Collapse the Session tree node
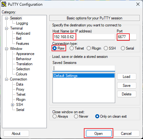143x139 pixels. (7, 18)
